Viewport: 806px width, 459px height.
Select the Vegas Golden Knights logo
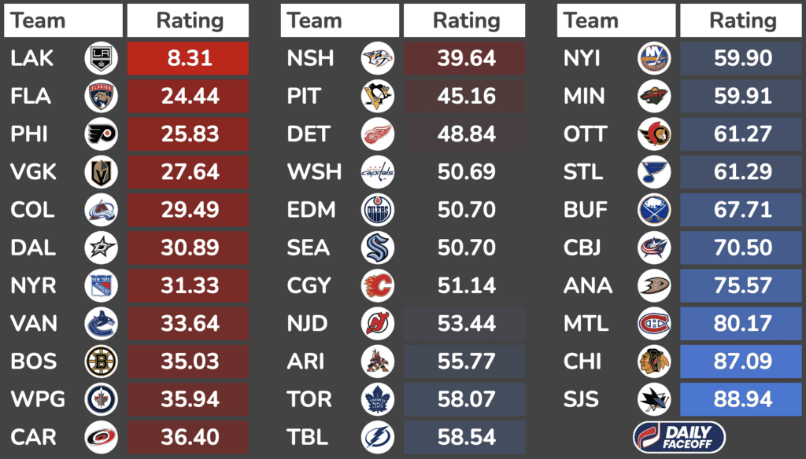pyautogui.click(x=102, y=172)
